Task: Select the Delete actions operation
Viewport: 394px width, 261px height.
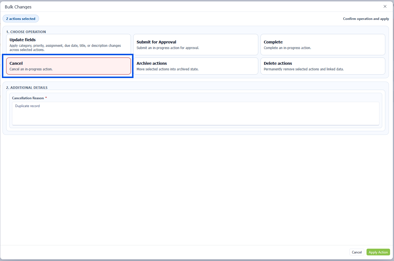Action: pos(322,66)
